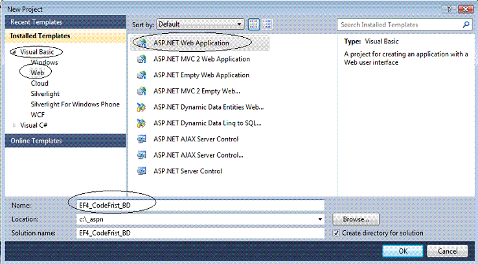The image size is (478, 264).
Task: Click the ASP.NET AJAX Server Control... extender icon
Action: 141,155
